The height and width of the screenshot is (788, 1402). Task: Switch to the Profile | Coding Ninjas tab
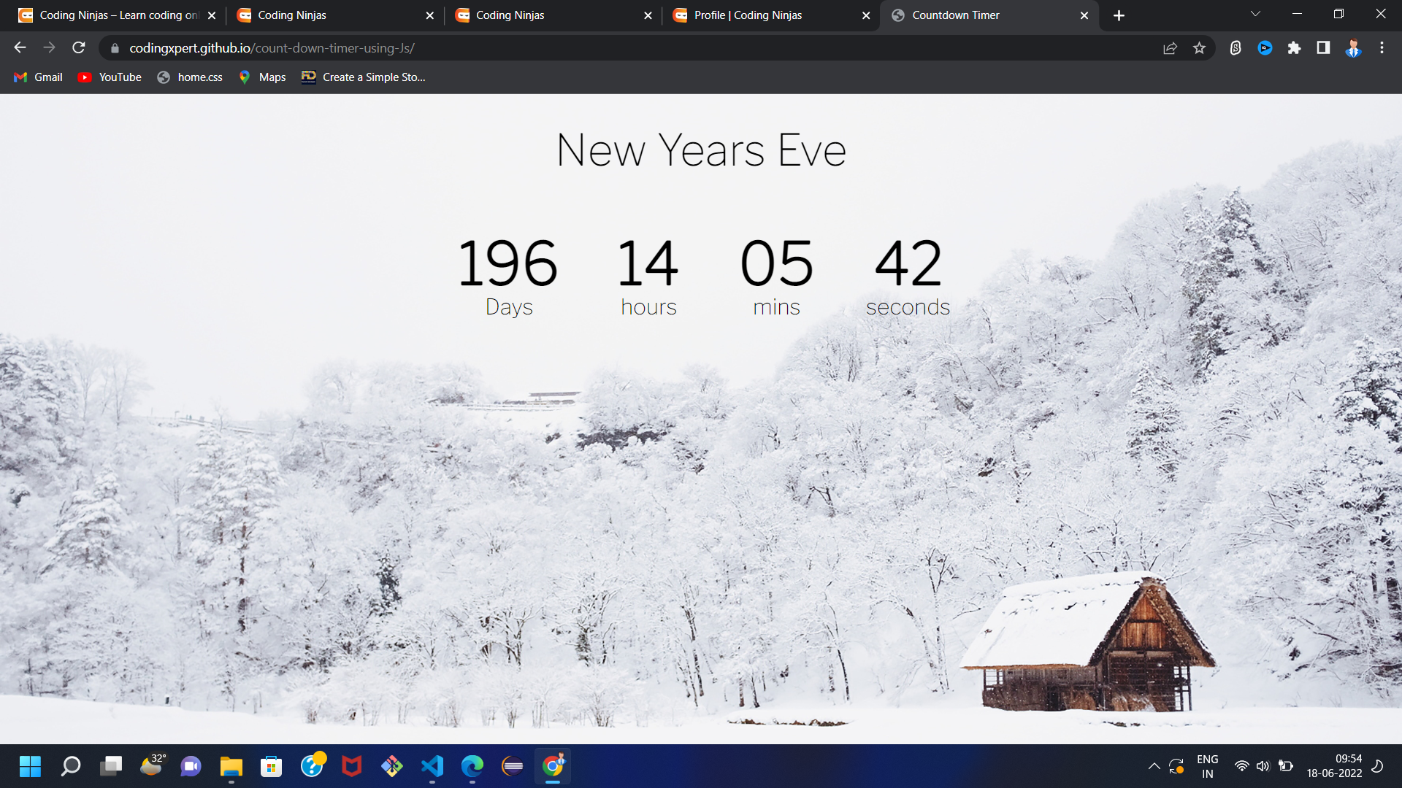[x=748, y=15]
